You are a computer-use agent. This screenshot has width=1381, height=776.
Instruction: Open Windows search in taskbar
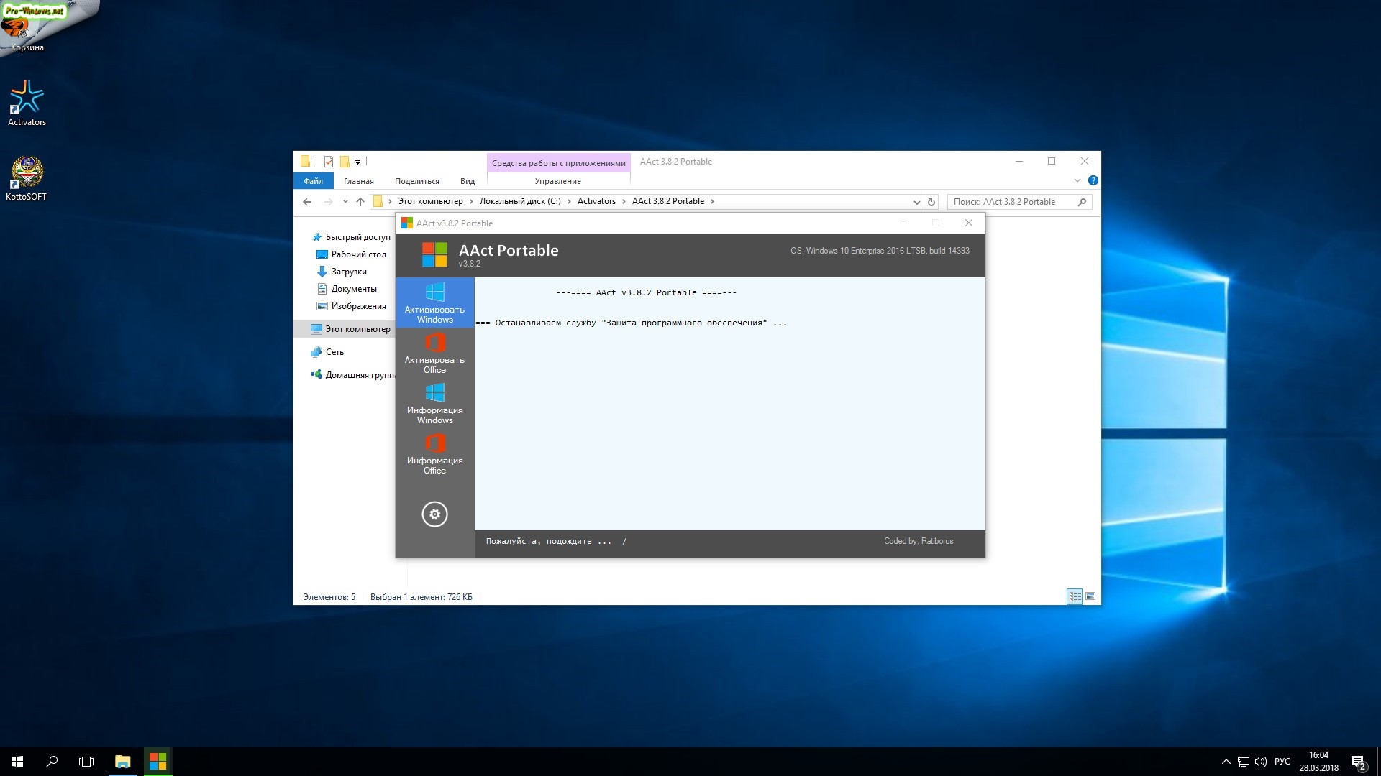[x=52, y=761]
